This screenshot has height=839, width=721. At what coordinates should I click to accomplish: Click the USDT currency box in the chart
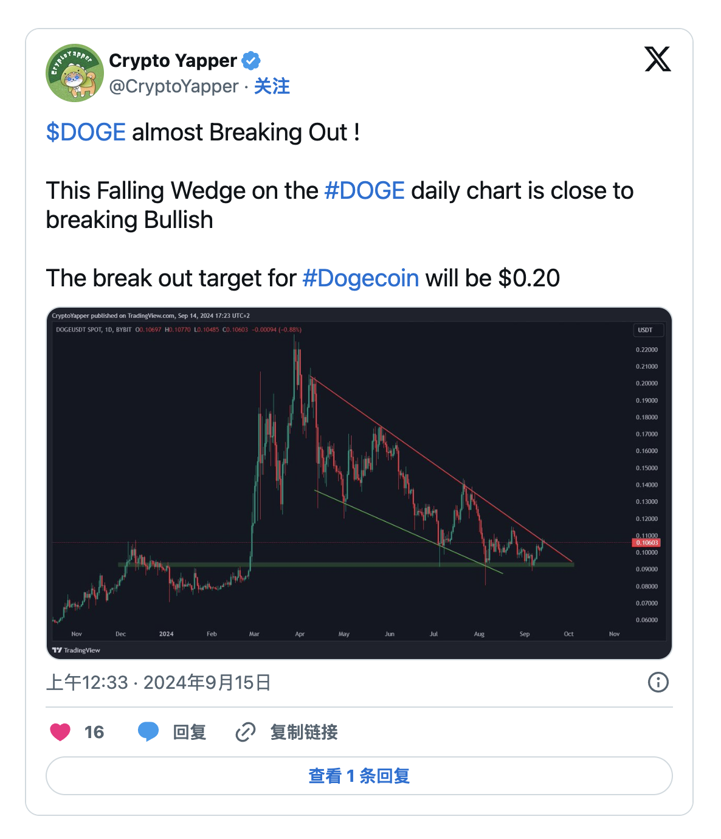point(647,330)
